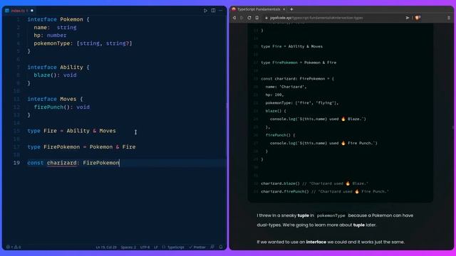The height and width of the screenshot is (256, 456).
Task: Click the bold word interface in paragraph
Action: [316, 242]
